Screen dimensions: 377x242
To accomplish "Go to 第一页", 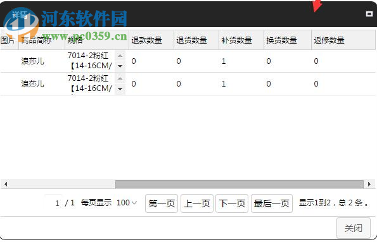I will click(162, 203).
